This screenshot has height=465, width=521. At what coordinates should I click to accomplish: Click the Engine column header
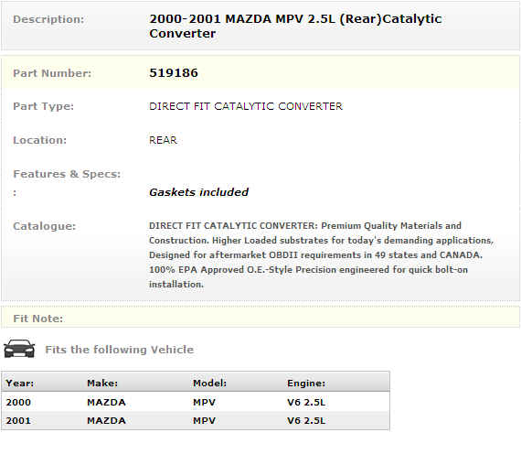pyautogui.click(x=306, y=384)
